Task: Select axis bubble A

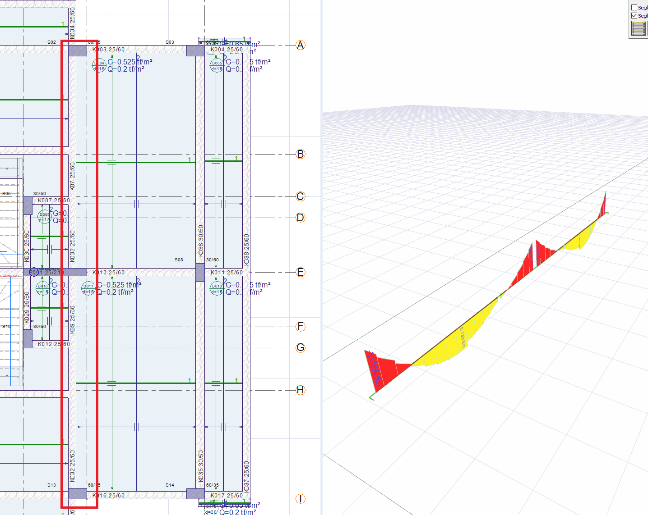Action: click(301, 45)
